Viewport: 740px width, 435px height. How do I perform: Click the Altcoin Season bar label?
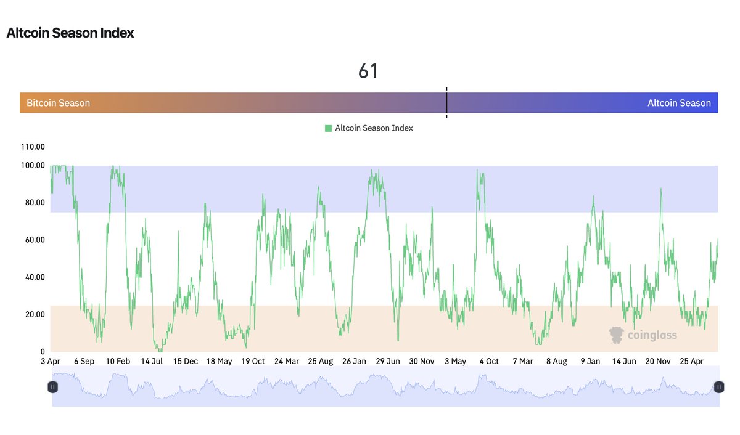coord(679,103)
